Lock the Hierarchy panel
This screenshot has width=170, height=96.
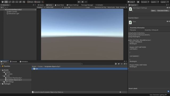33,5
